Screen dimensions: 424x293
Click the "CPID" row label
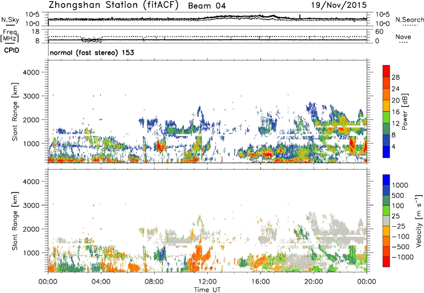[x=12, y=50]
